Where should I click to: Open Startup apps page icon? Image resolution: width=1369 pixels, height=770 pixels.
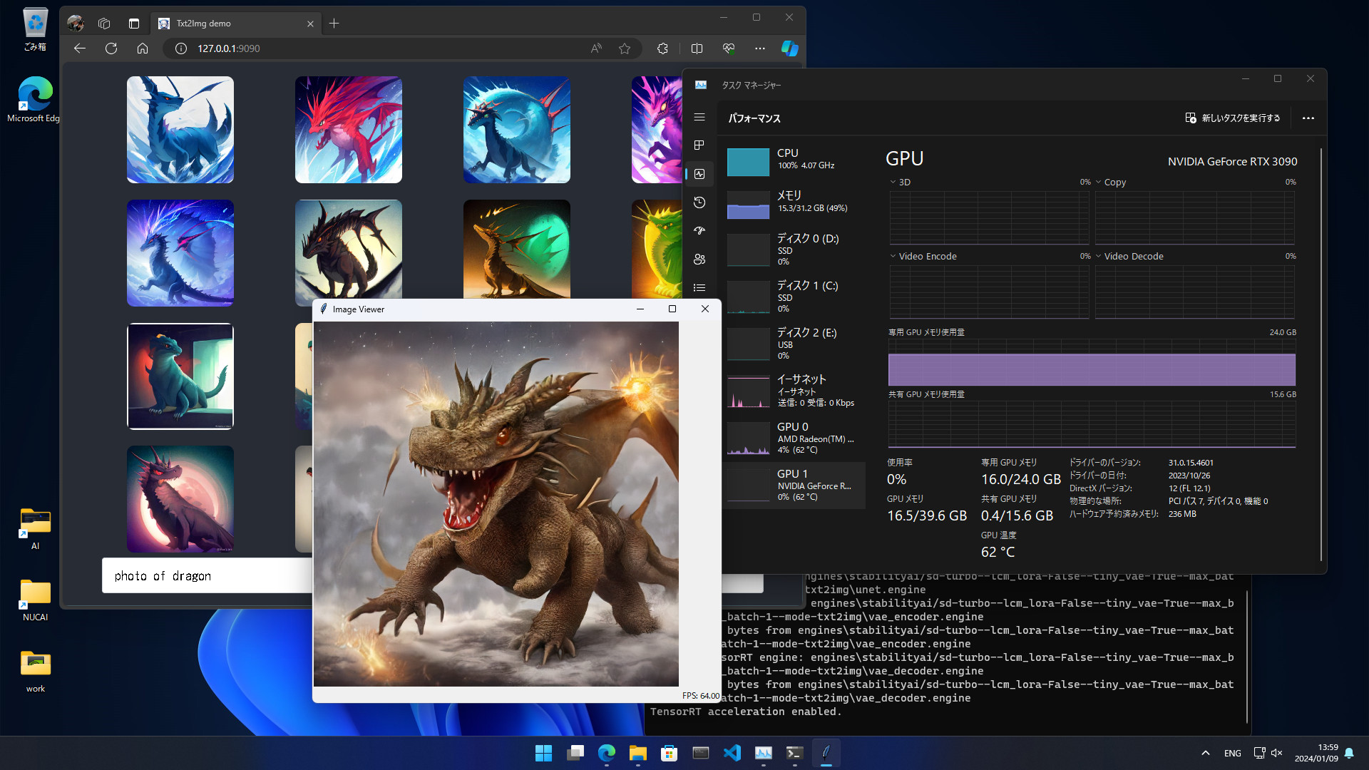pos(699,231)
